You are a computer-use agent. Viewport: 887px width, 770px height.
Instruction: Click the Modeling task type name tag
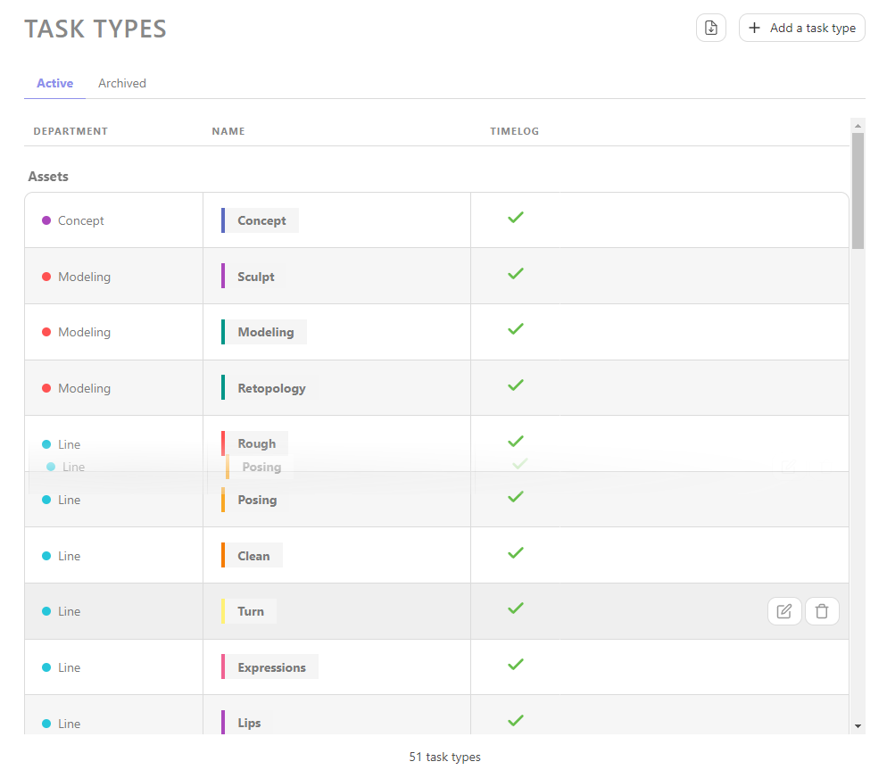coord(266,332)
